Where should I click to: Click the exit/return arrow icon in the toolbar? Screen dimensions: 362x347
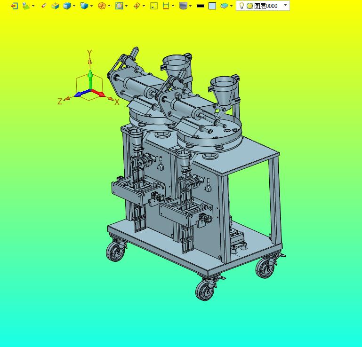[14, 6]
